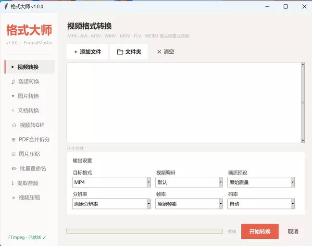Click the 视频格式转换 page title
Image resolution: width=312 pixels, height=246 pixels.
coord(89,26)
